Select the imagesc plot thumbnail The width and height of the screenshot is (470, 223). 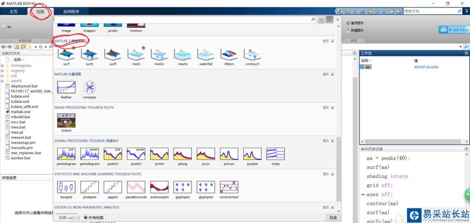click(x=90, y=25)
